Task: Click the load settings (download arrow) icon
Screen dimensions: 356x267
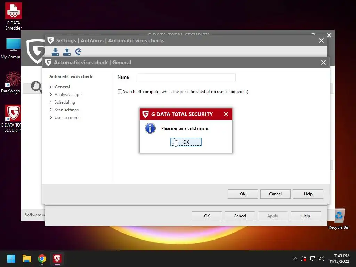Action: tap(55, 52)
